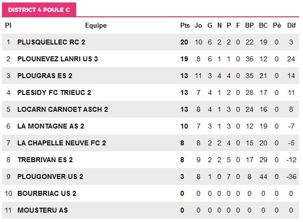Open the TREBRIVAN ES 2 team
Image resolution: width=303 pixels, height=222 pixels.
[x=45, y=160]
